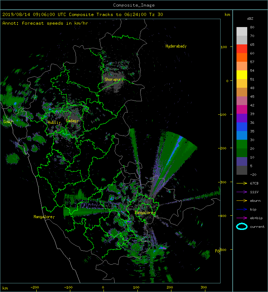Click the purple 111V arrow legend icon
Viewport: 268px width, 292px height.
coord(242,192)
